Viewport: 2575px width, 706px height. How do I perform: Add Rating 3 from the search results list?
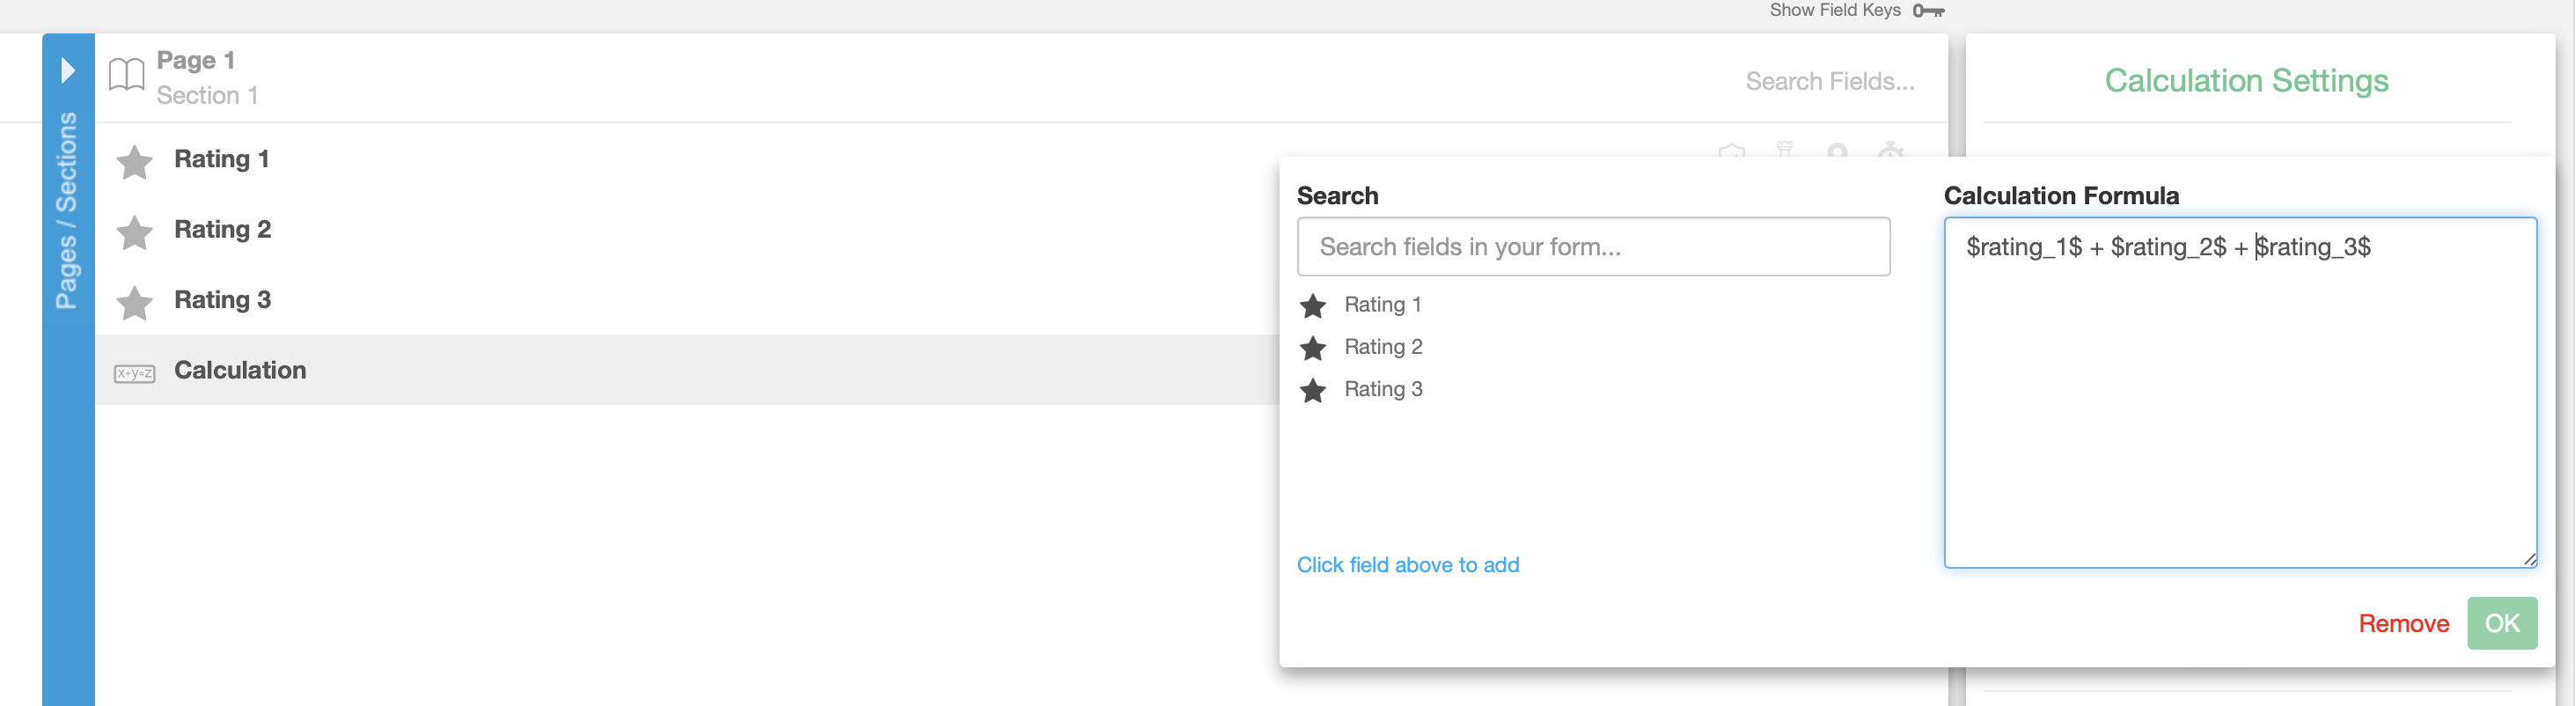tap(1383, 389)
